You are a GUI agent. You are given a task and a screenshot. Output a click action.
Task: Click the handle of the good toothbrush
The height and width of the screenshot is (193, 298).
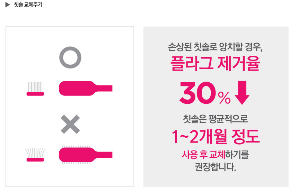[104, 88]
